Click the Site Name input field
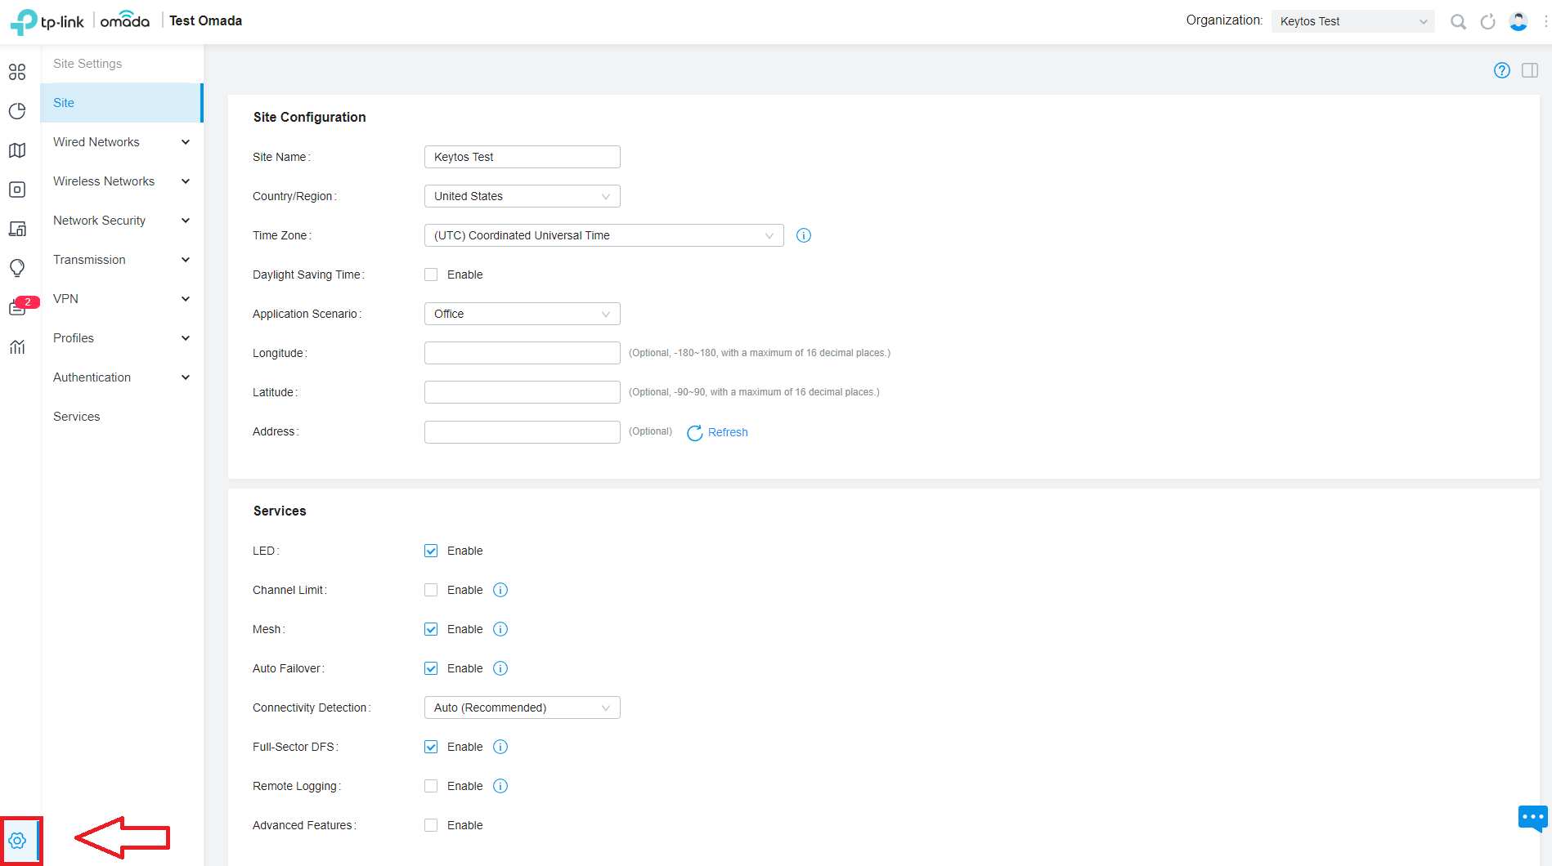 (x=523, y=157)
